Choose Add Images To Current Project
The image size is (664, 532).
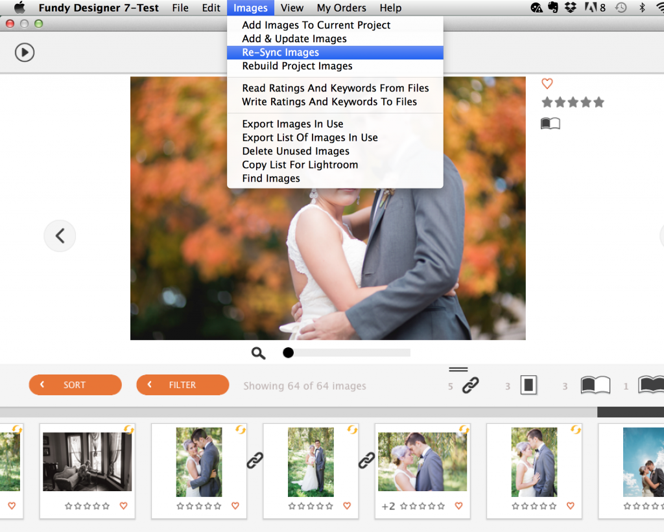tap(335, 25)
